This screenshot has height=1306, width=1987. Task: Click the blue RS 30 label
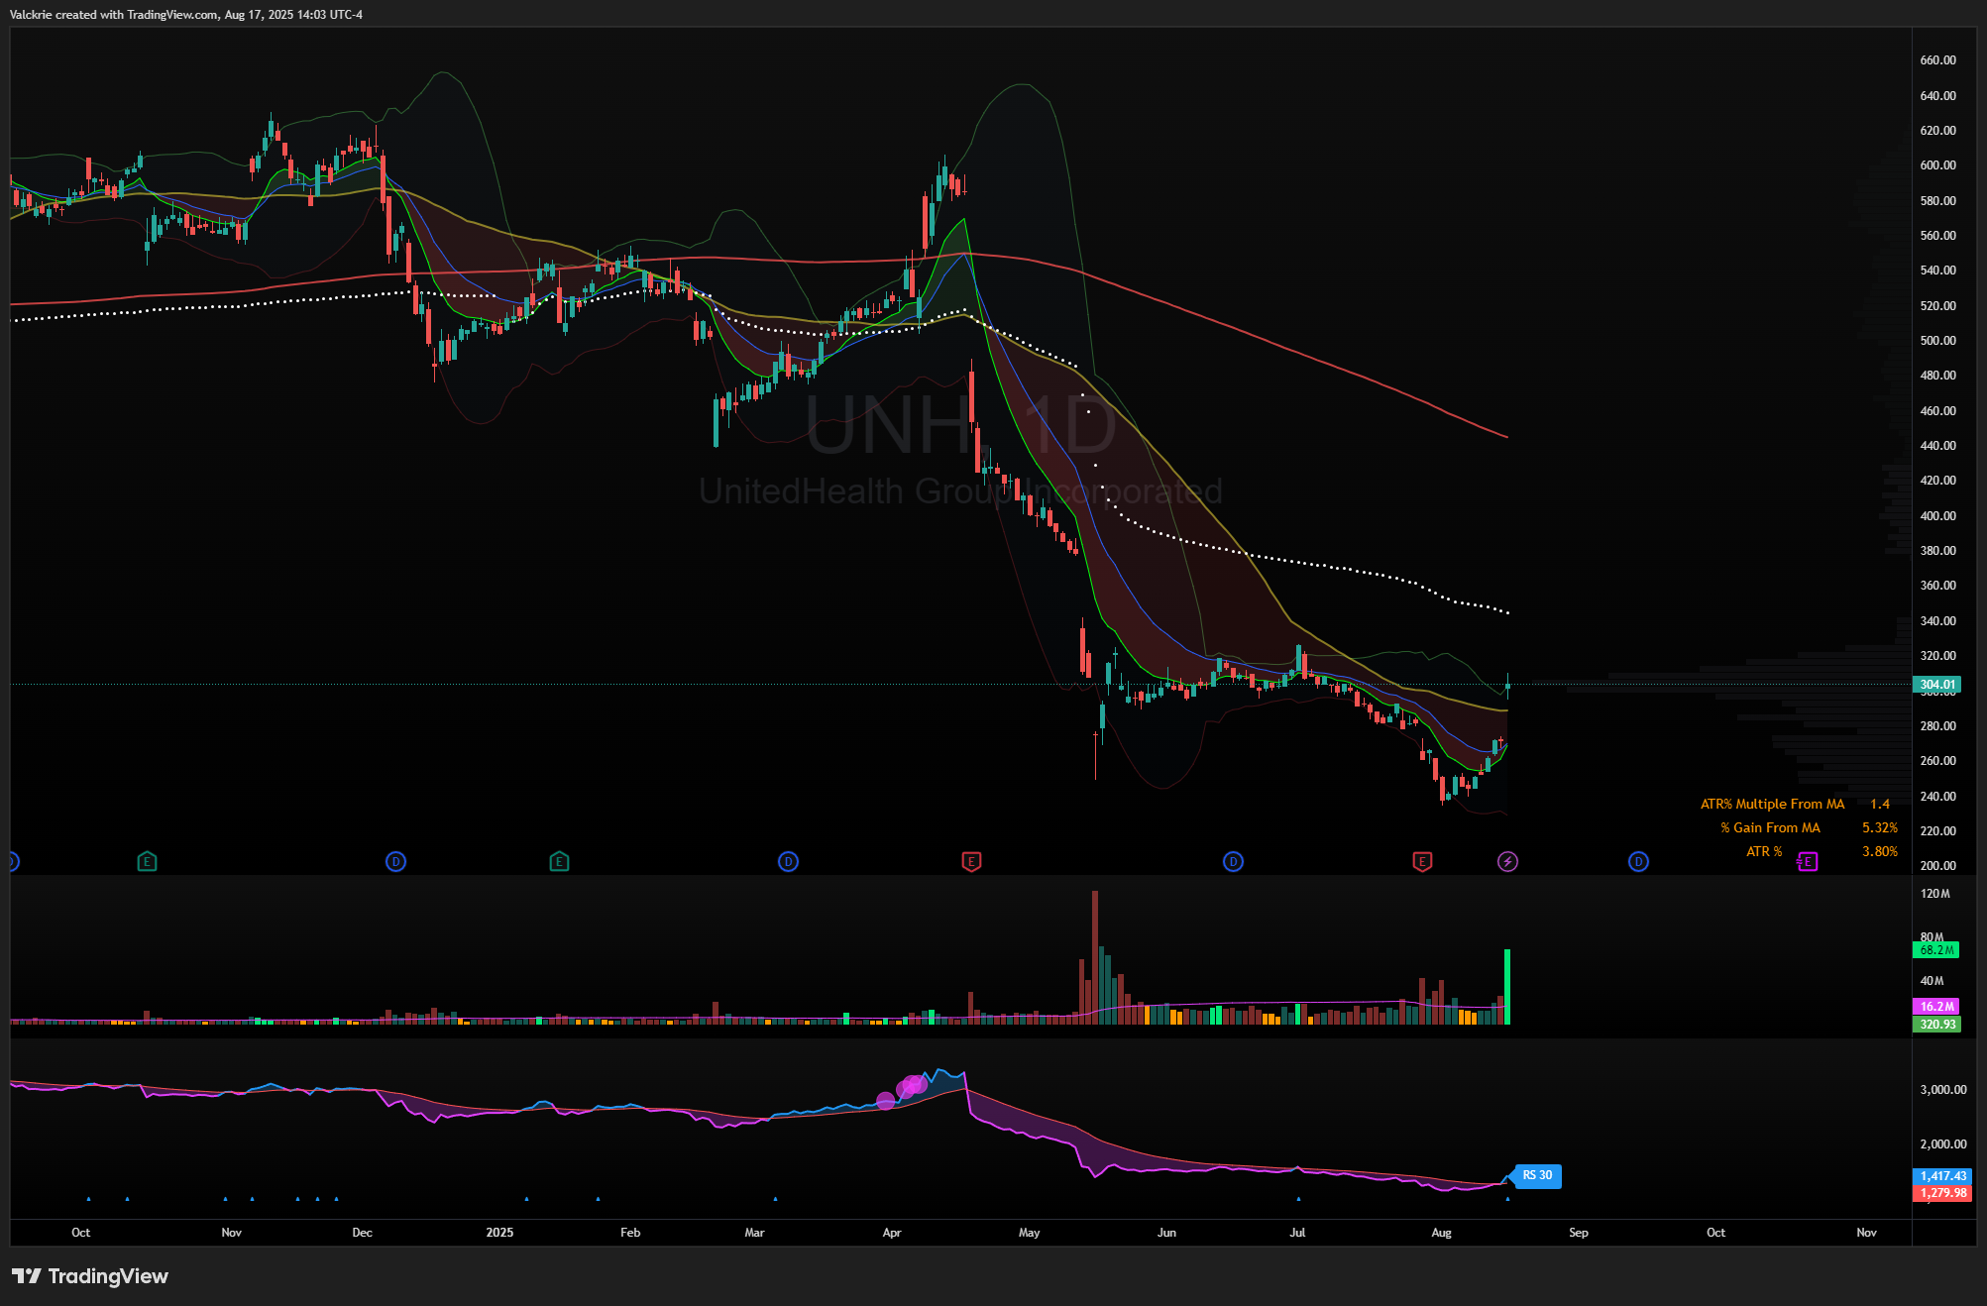coord(1537,1176)
